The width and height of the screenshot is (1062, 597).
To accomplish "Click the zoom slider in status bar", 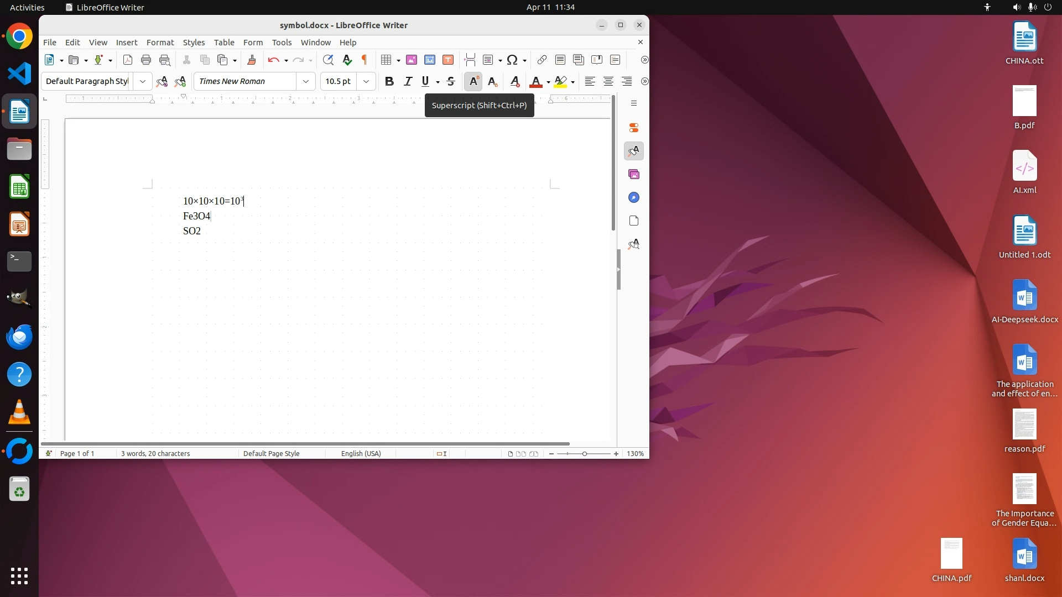I will pyautogui.click(x=584, y=453).
